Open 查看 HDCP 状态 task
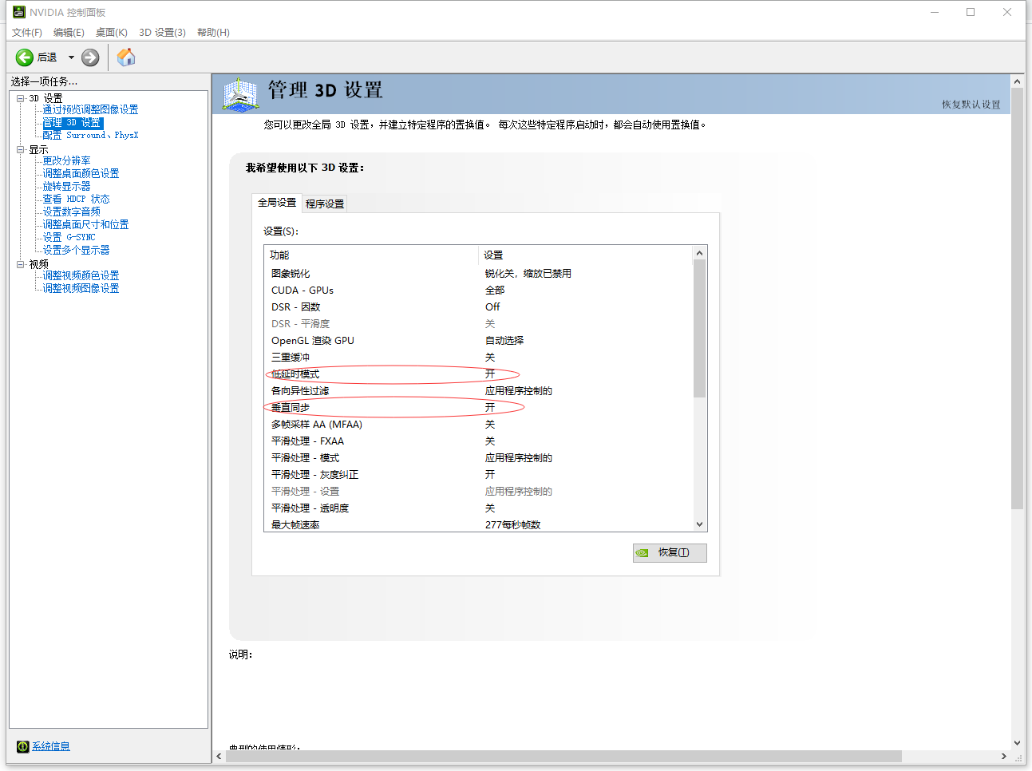Image resolution: width=1032 pixels, height=771 pixels. [76, 200]
